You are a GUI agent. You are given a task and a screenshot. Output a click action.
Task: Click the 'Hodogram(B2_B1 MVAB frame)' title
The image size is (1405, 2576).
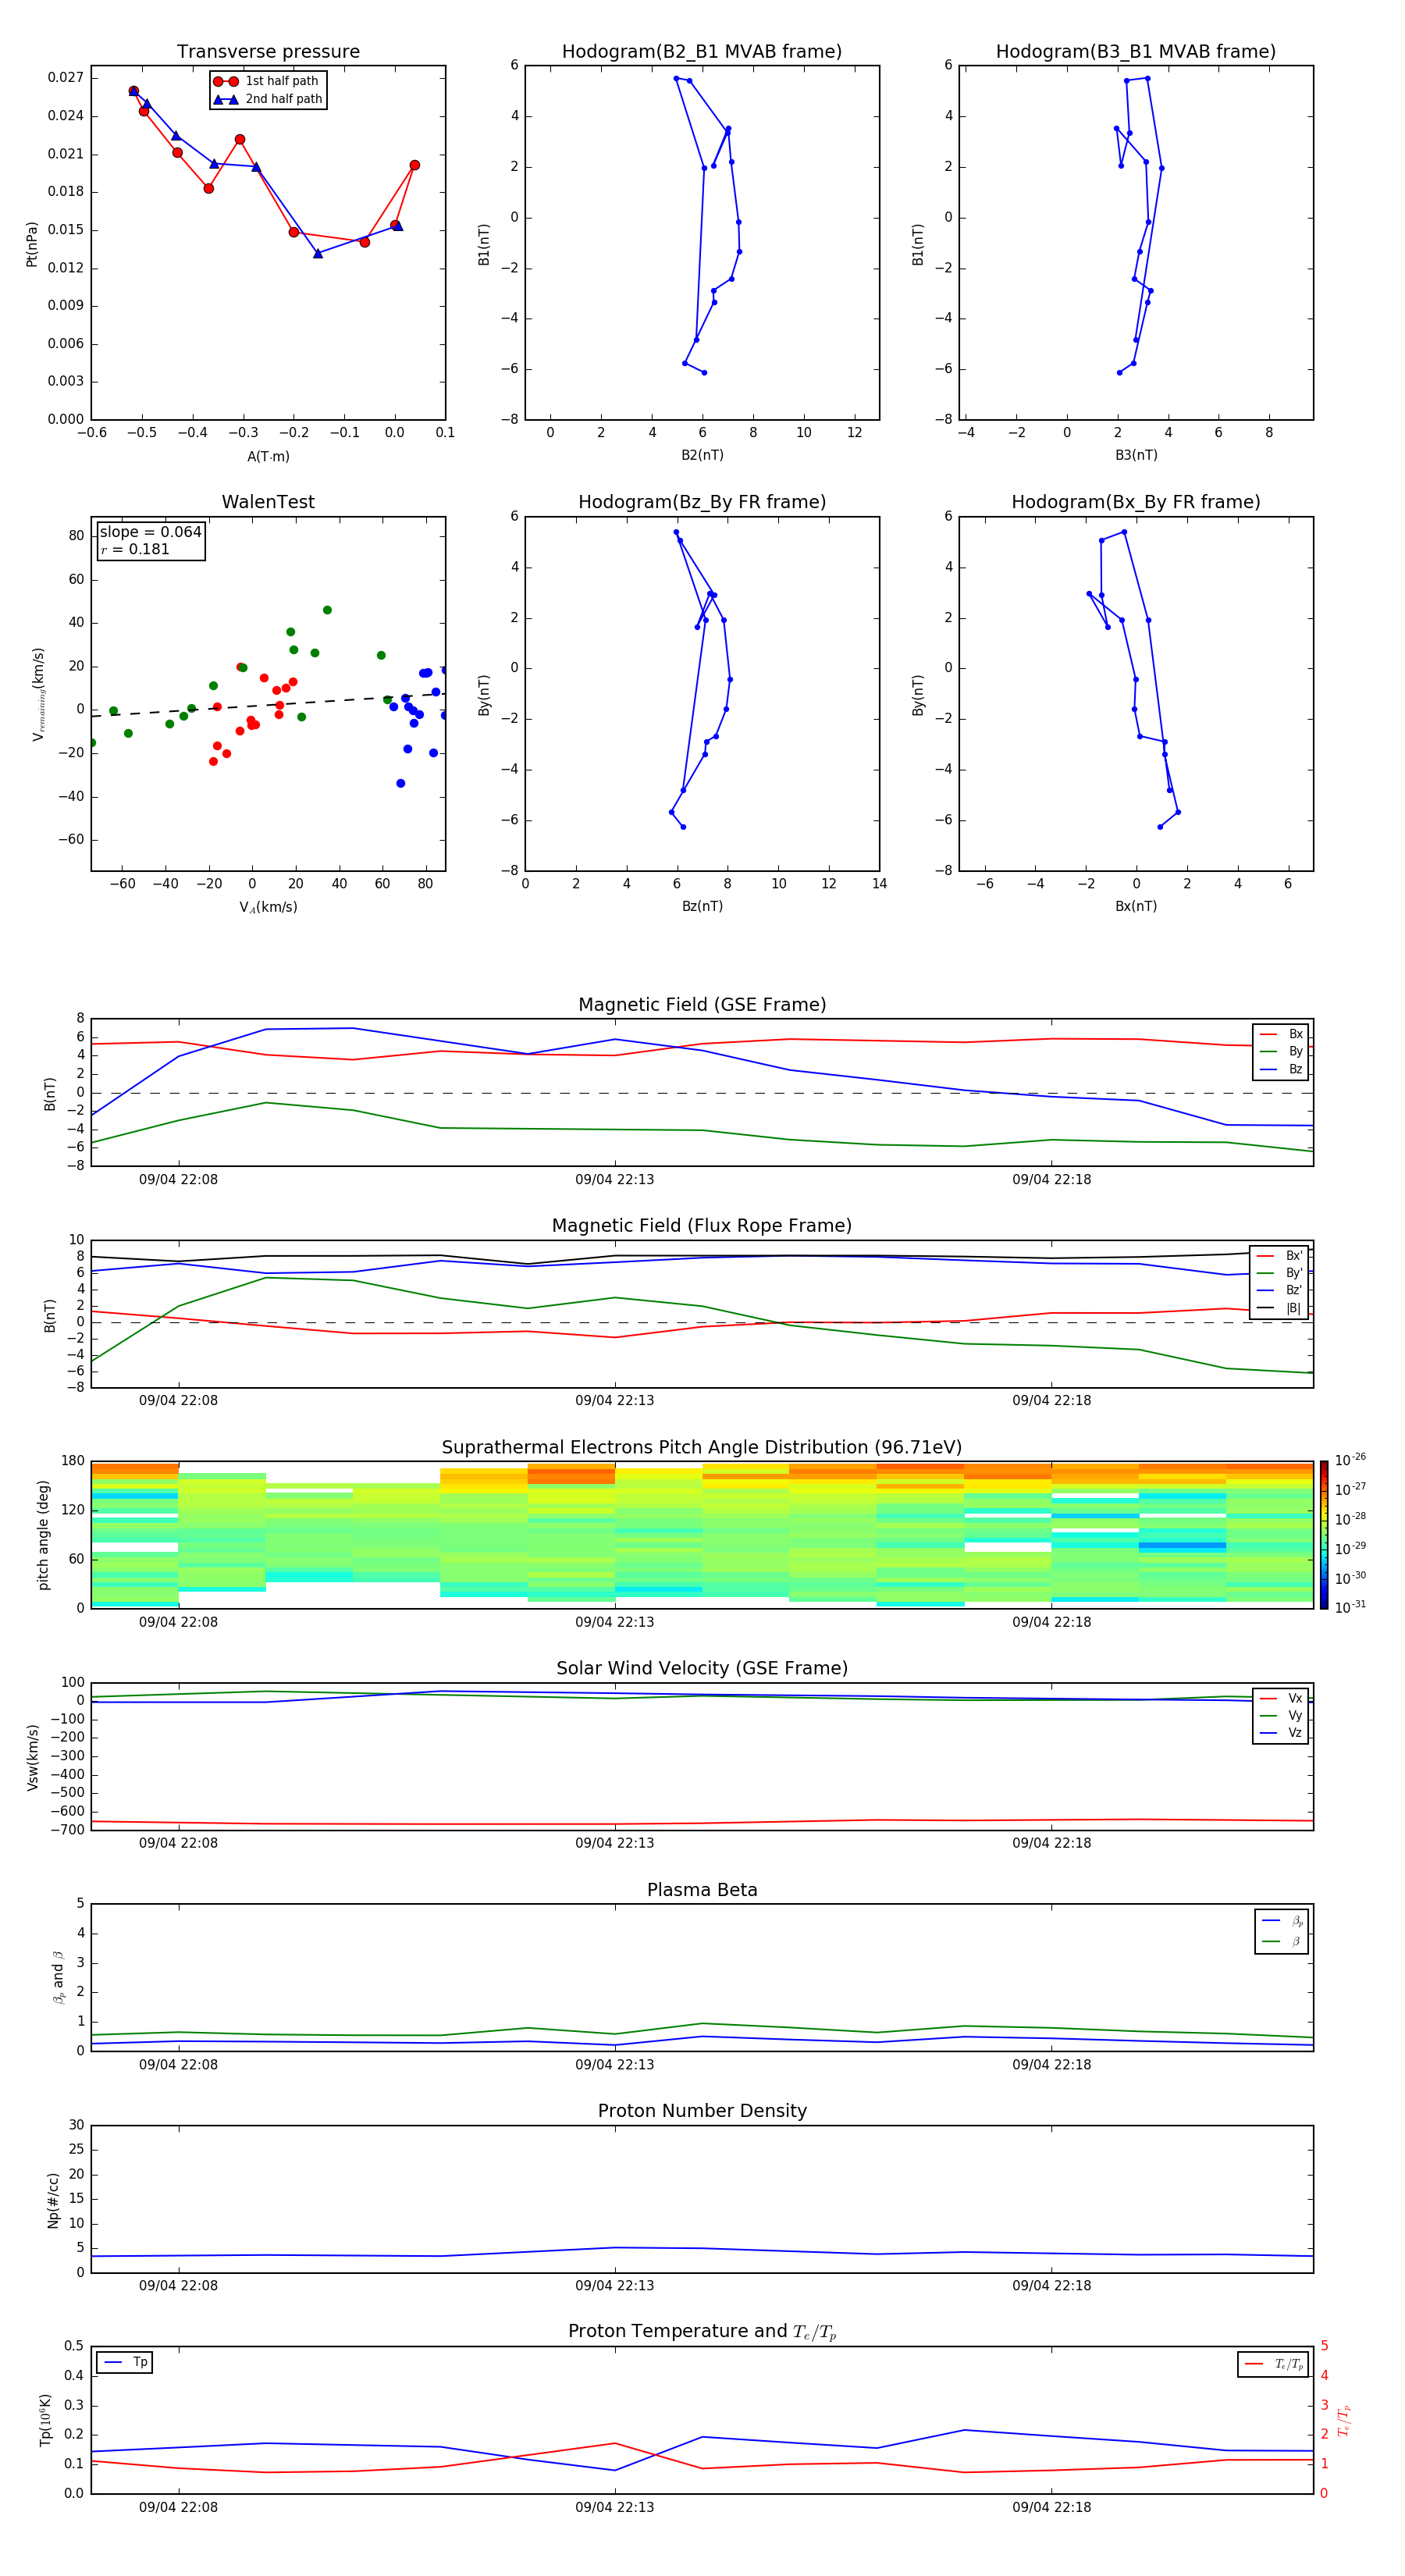702,52
